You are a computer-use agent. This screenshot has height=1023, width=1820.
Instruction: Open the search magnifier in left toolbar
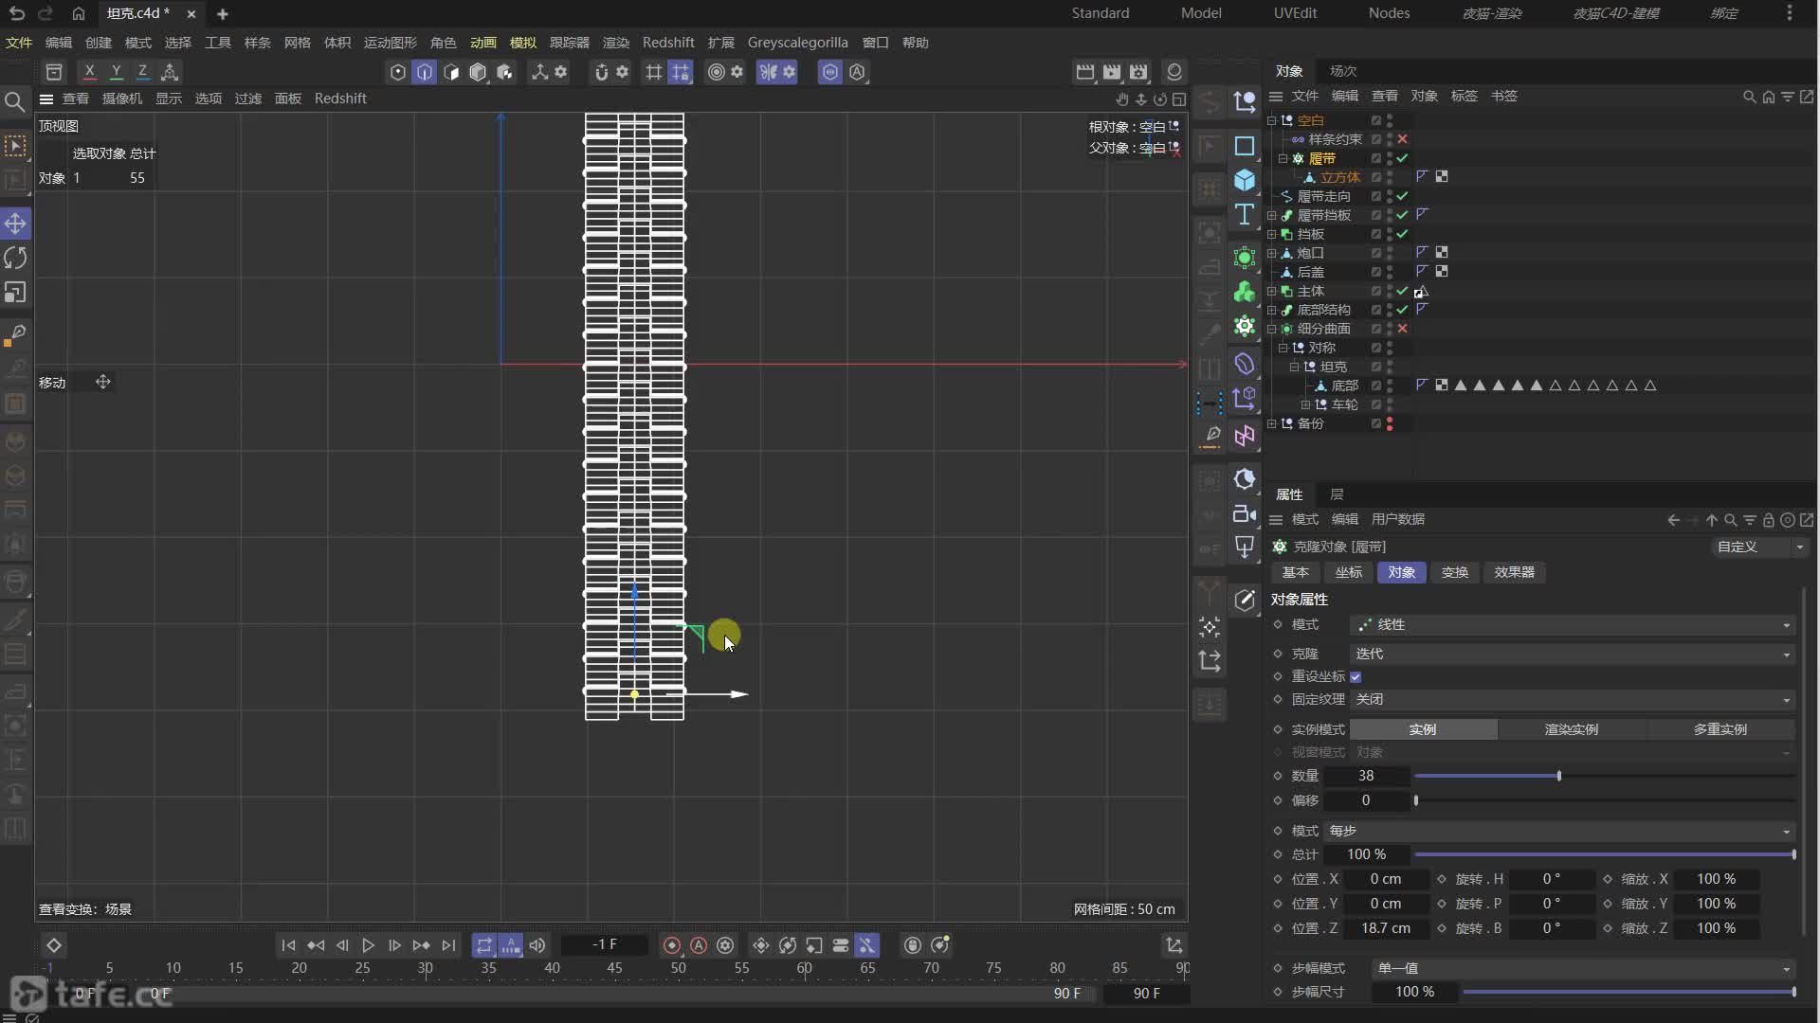15,101
